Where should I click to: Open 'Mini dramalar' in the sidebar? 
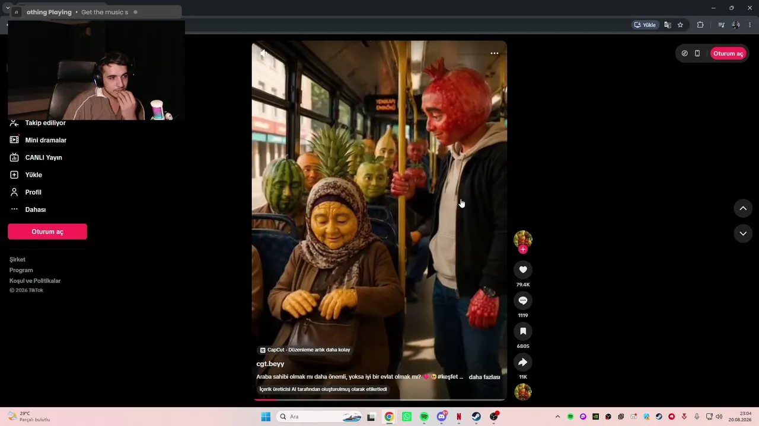(x=45, y=140)
